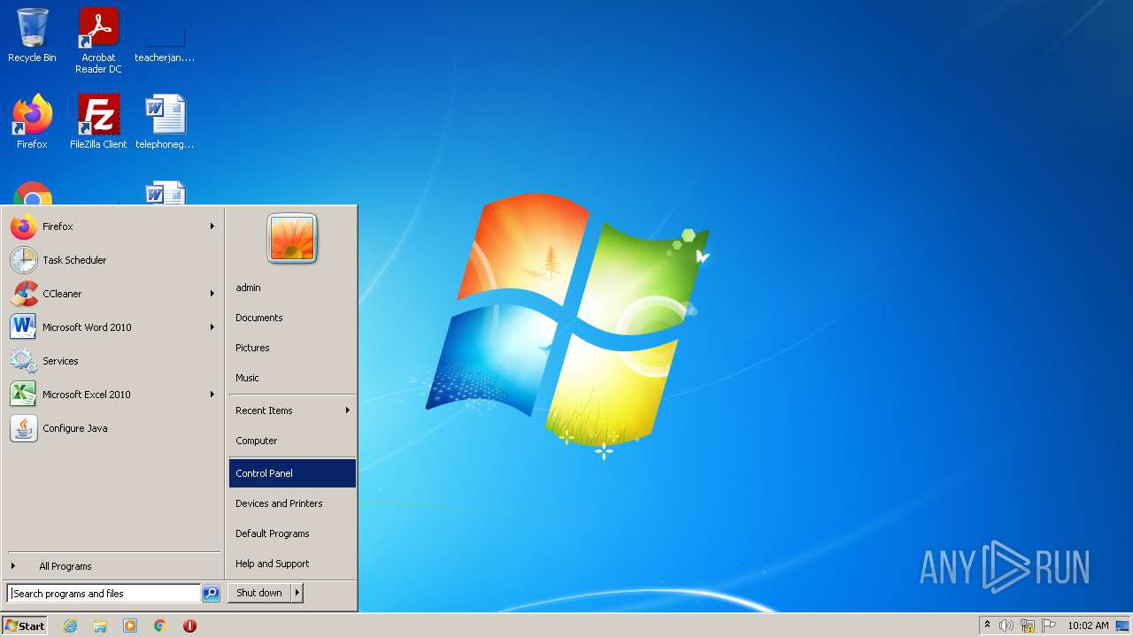Expand Firefox jump list arrow
1133x637 pixels.
pos(212,226)
